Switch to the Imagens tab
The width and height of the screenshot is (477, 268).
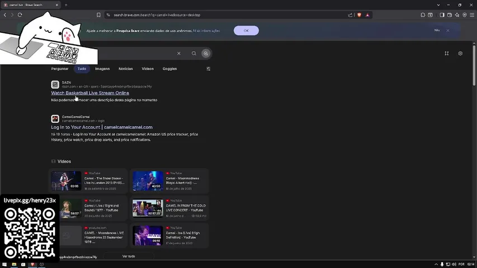[102, 69]
